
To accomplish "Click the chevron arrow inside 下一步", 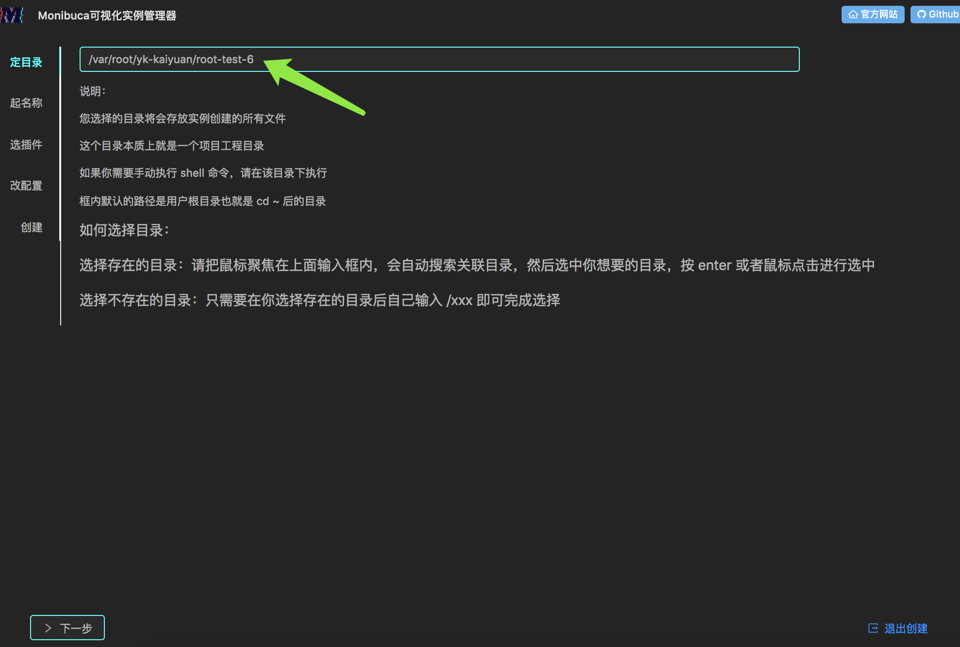I will pyautogui.click(x=48, y=628).
